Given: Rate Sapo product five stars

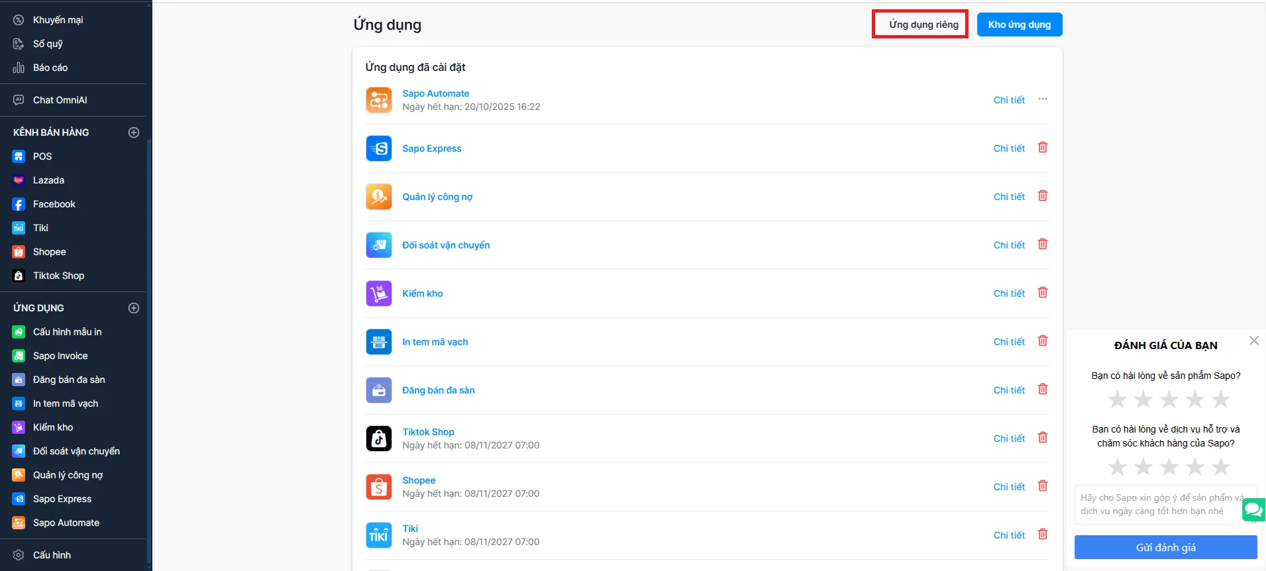Looking at the screenshot, I should (1220, 399).
